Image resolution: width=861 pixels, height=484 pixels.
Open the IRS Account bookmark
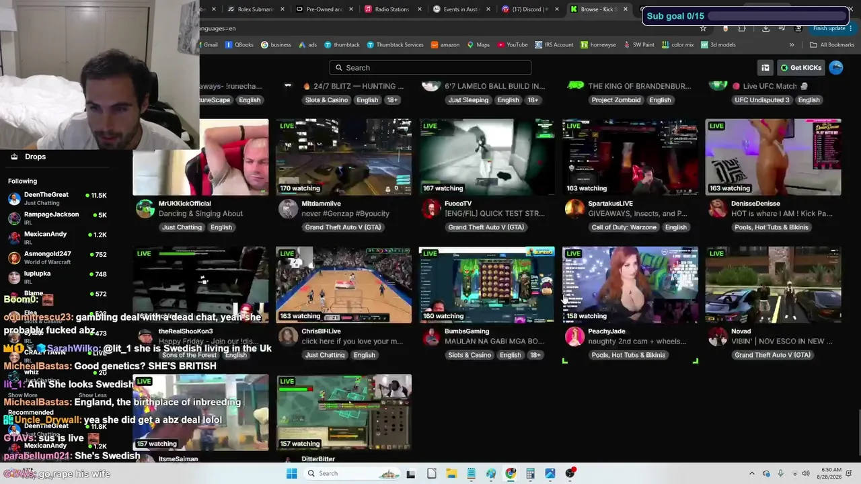tap(554, 45)
